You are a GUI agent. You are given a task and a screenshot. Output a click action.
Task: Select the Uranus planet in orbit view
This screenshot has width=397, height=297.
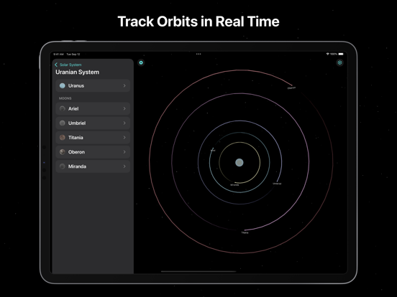click(239, 162)
